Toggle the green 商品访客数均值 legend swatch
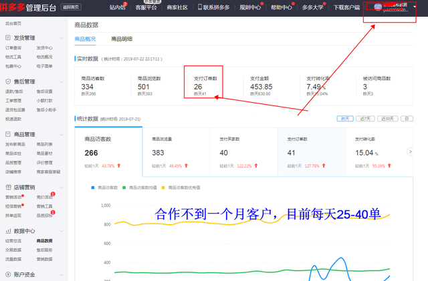Image resolution: width=428 pixels, height=281 pixels. point(124,188)
